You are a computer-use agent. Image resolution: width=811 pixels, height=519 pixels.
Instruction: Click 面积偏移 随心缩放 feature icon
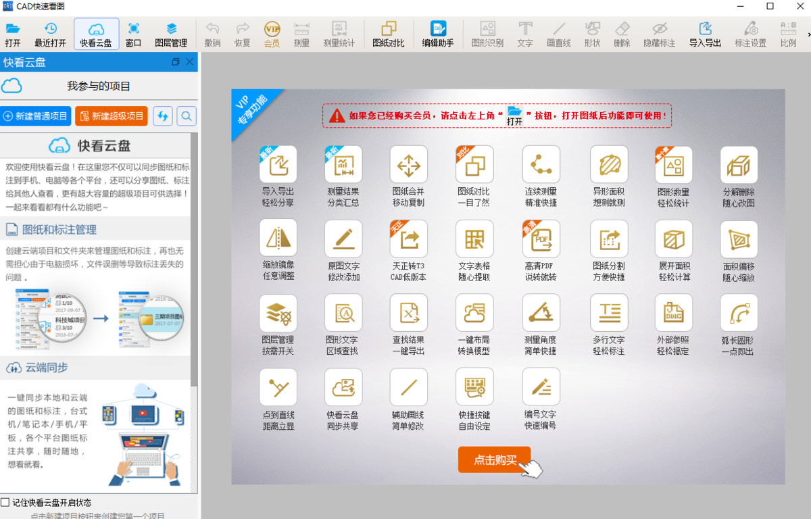point(739,239)
